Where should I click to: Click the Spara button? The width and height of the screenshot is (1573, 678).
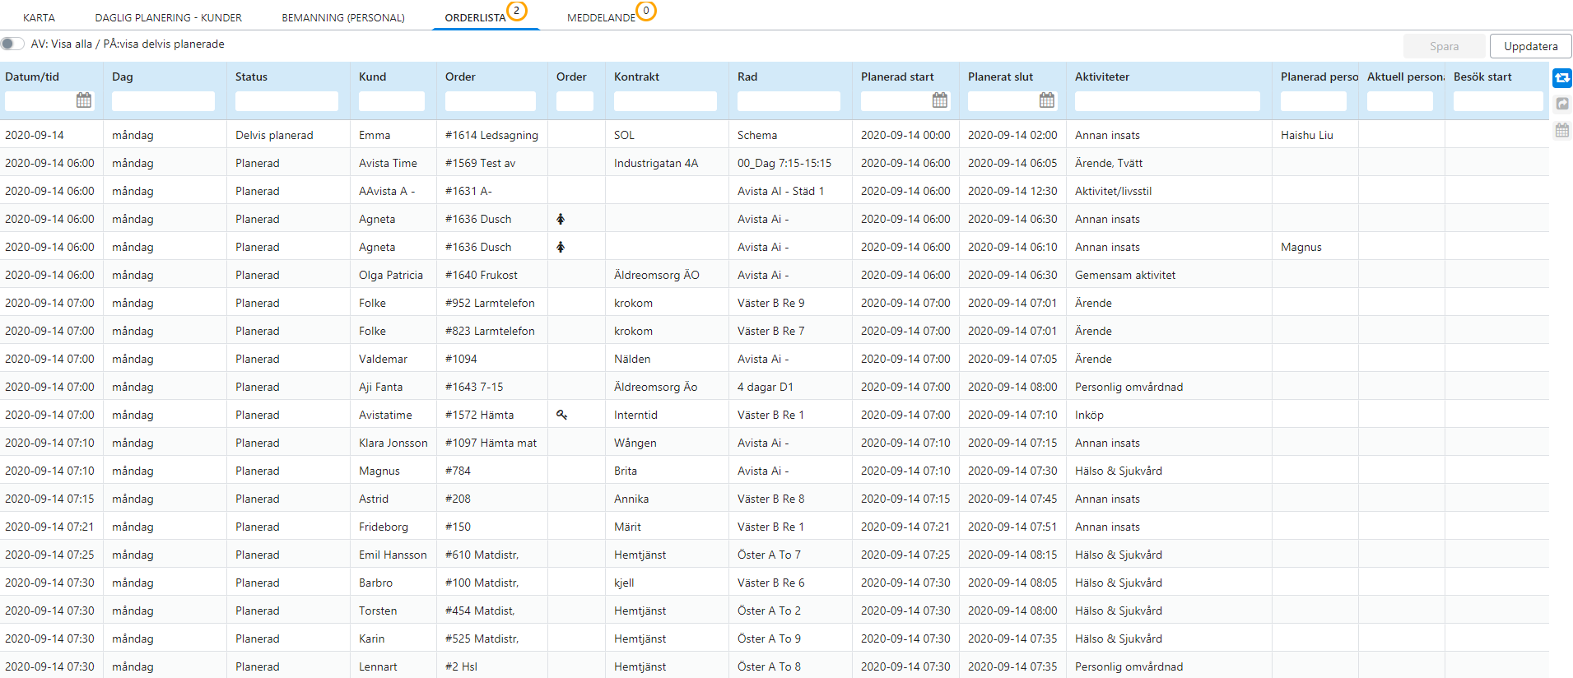pos(1444,46)
